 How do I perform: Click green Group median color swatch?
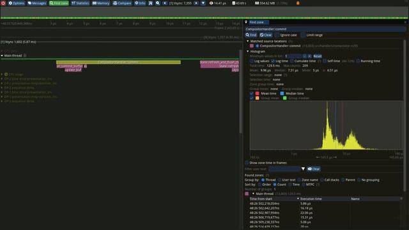[285, 98]
